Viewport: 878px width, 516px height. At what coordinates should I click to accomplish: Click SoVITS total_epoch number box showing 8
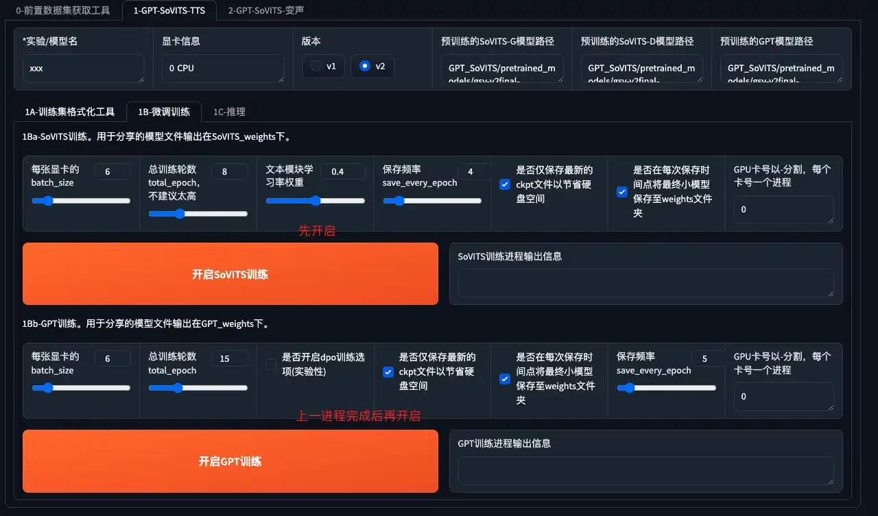(x=229, y=171)
